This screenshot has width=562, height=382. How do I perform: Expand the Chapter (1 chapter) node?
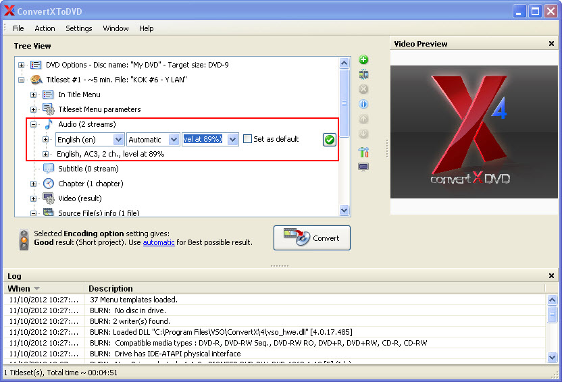33,184
